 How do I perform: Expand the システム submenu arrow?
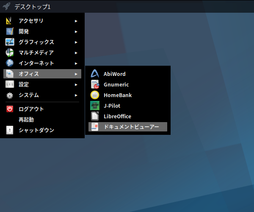[x=76, y=95]
